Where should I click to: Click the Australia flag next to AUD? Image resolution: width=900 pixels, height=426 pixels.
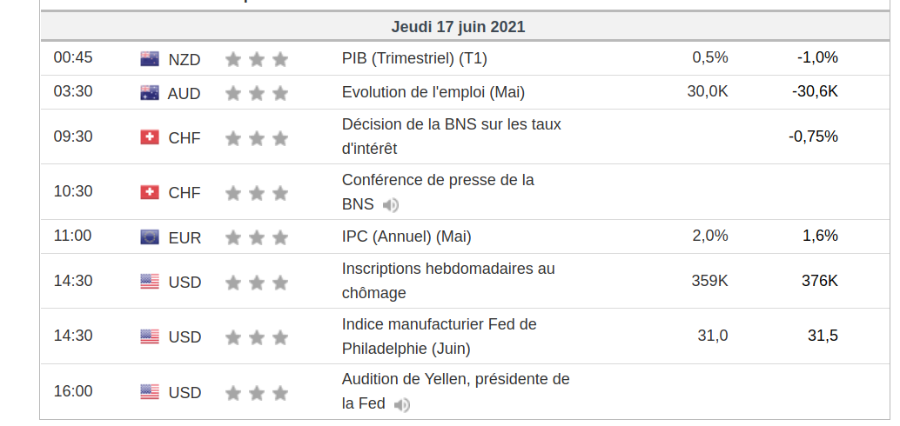[x=150, y=93]
